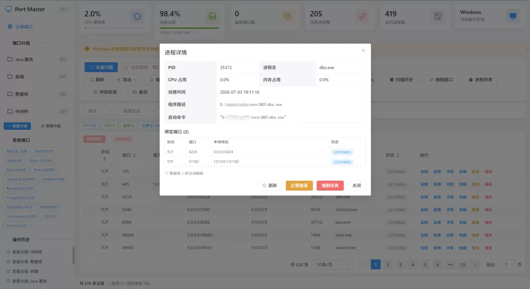Viewport: 530px width, 289px height.
Task: Open the 协议 filter dropdown
Action: pos(100,111)
